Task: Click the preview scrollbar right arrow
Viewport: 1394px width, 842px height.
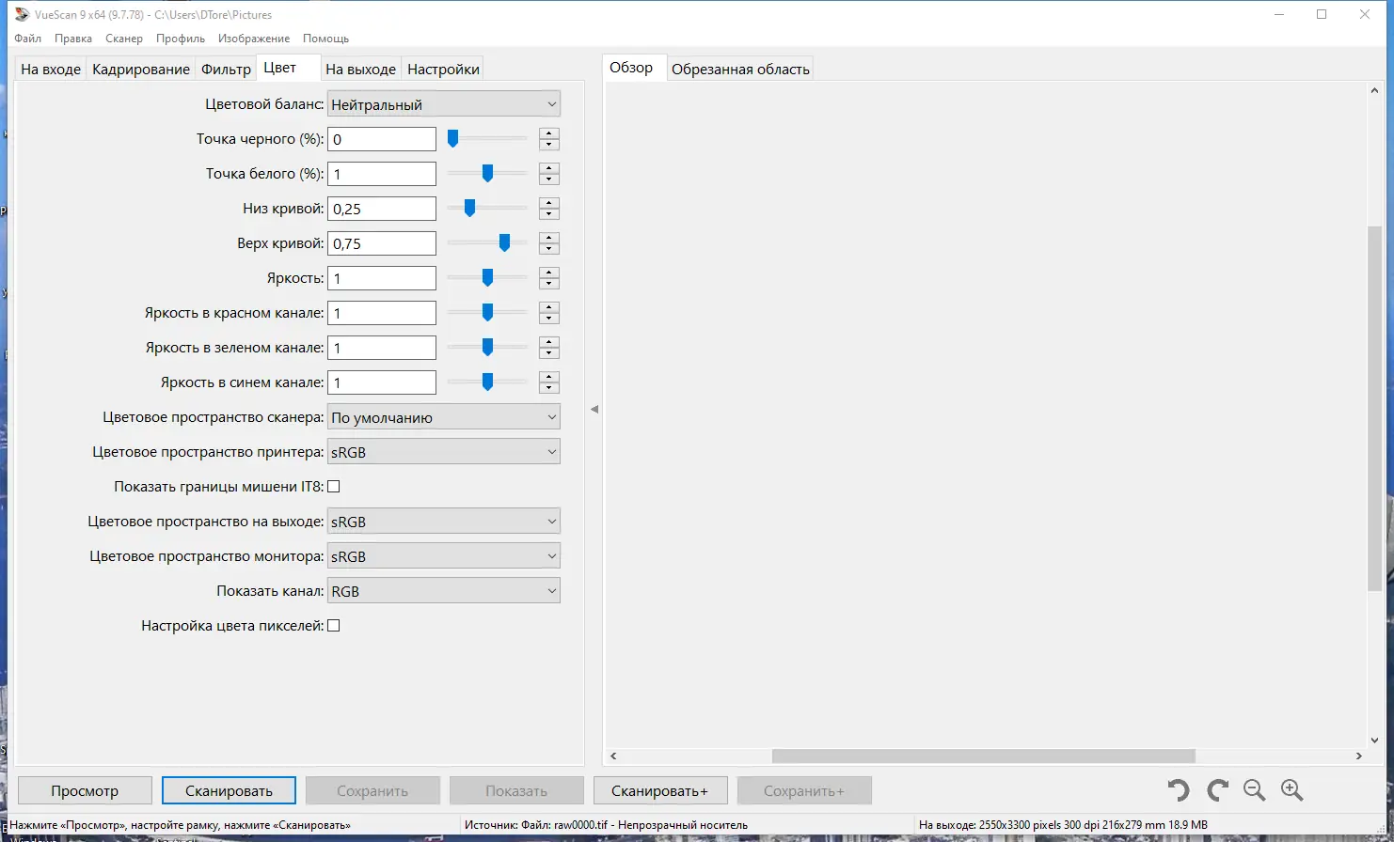Action: point(1359,756)
